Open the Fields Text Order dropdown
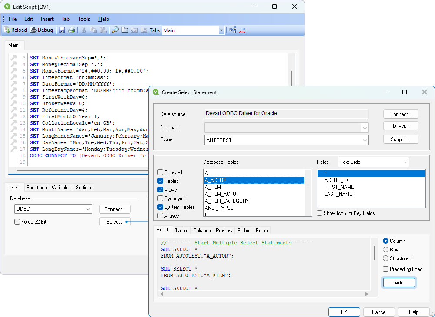 pyautogui.click(x=405, y=162)
